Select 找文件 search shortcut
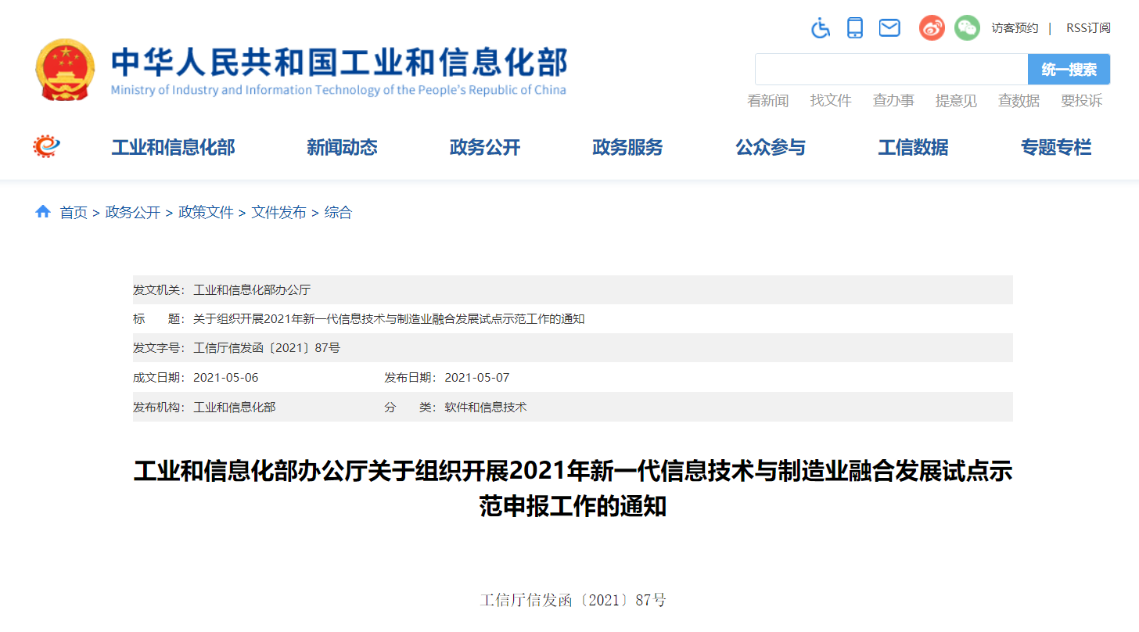This screenshot has height=632, width=1139. (830, 101)
